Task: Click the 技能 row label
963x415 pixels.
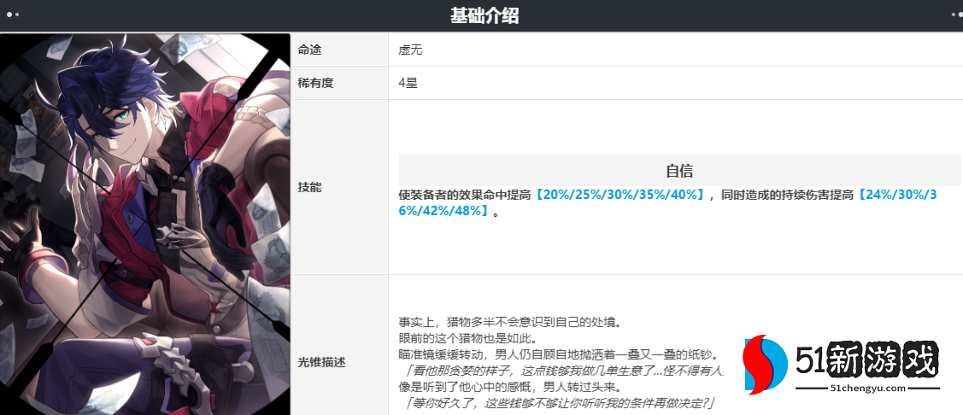Action: pyautogui.click(x=310, y=187)
